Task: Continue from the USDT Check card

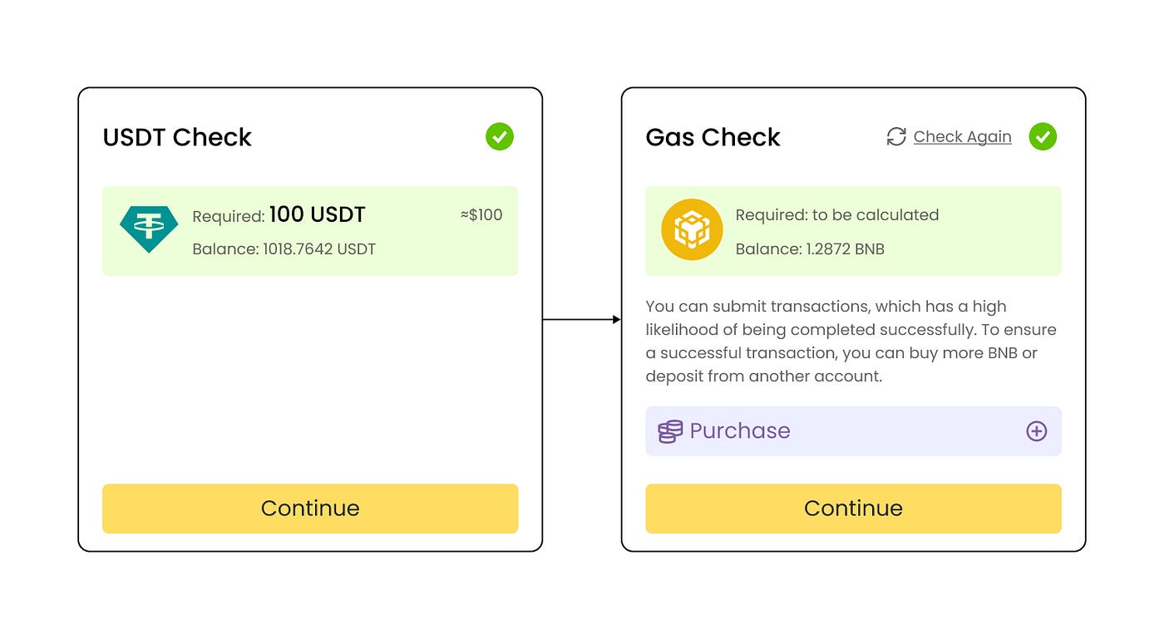Action: [310, 509]
